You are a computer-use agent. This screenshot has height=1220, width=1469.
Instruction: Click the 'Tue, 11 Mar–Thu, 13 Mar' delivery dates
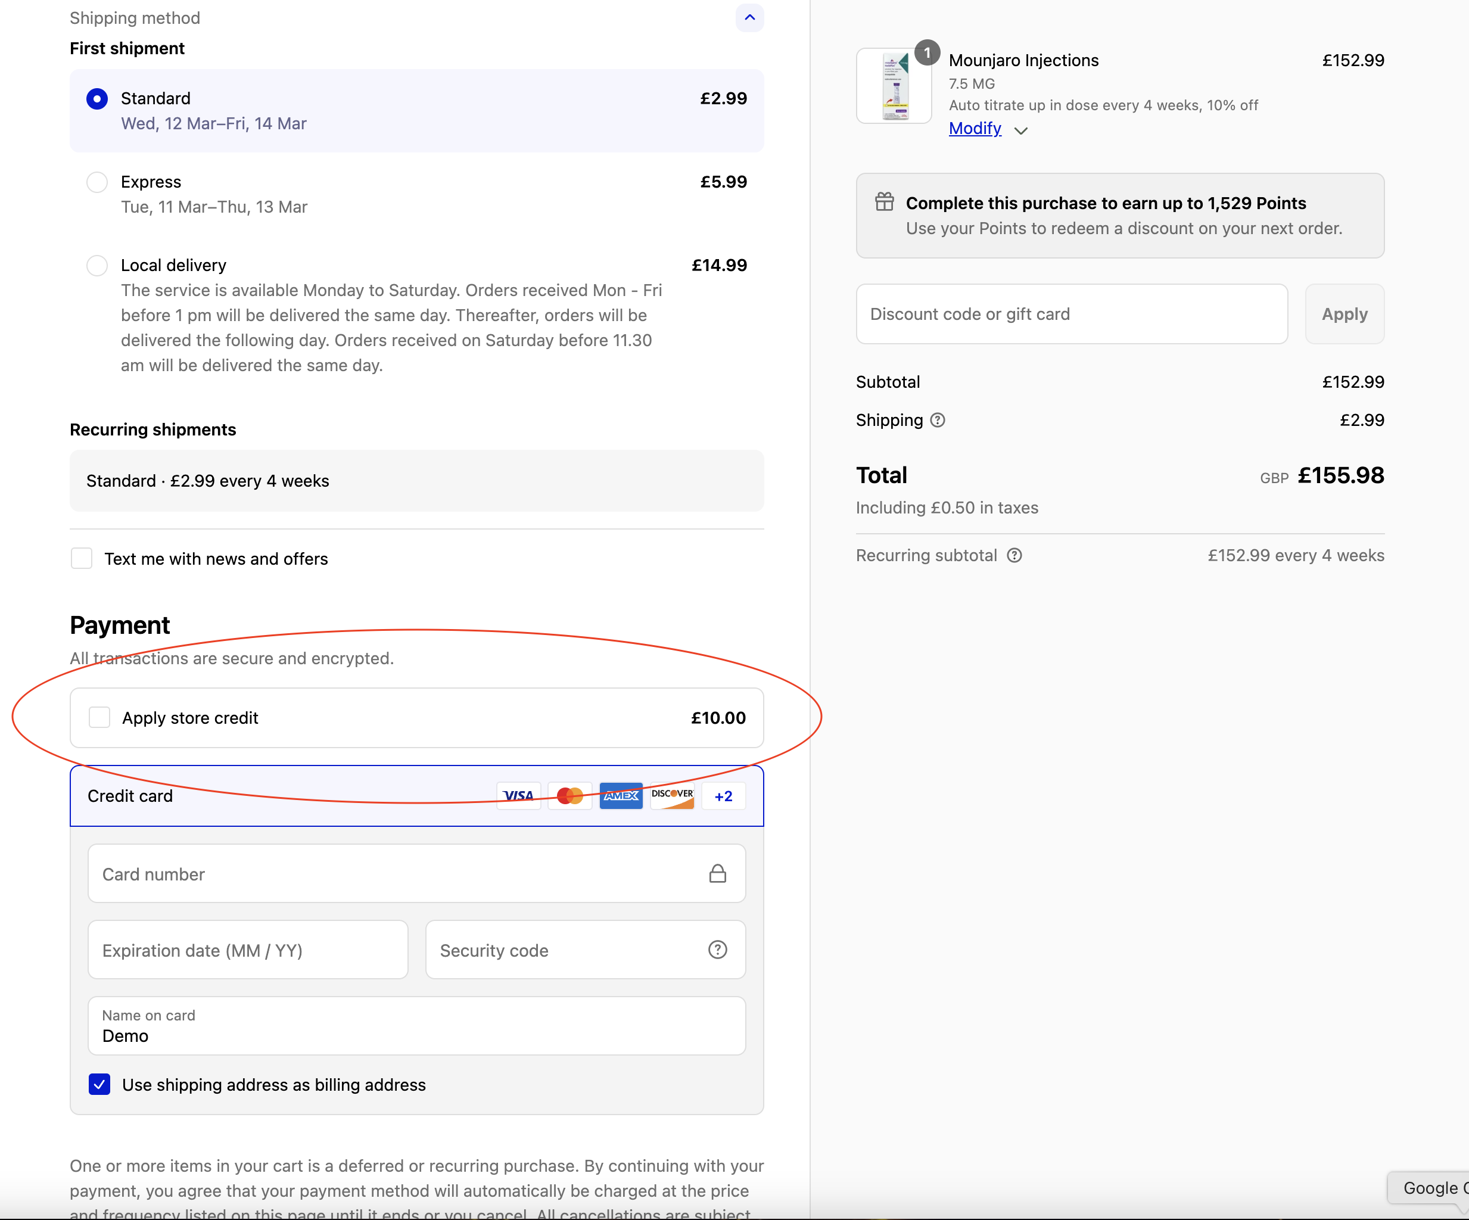[214, 207]
